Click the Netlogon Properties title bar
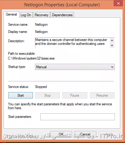Screen dimensions: 125x143 62,5
